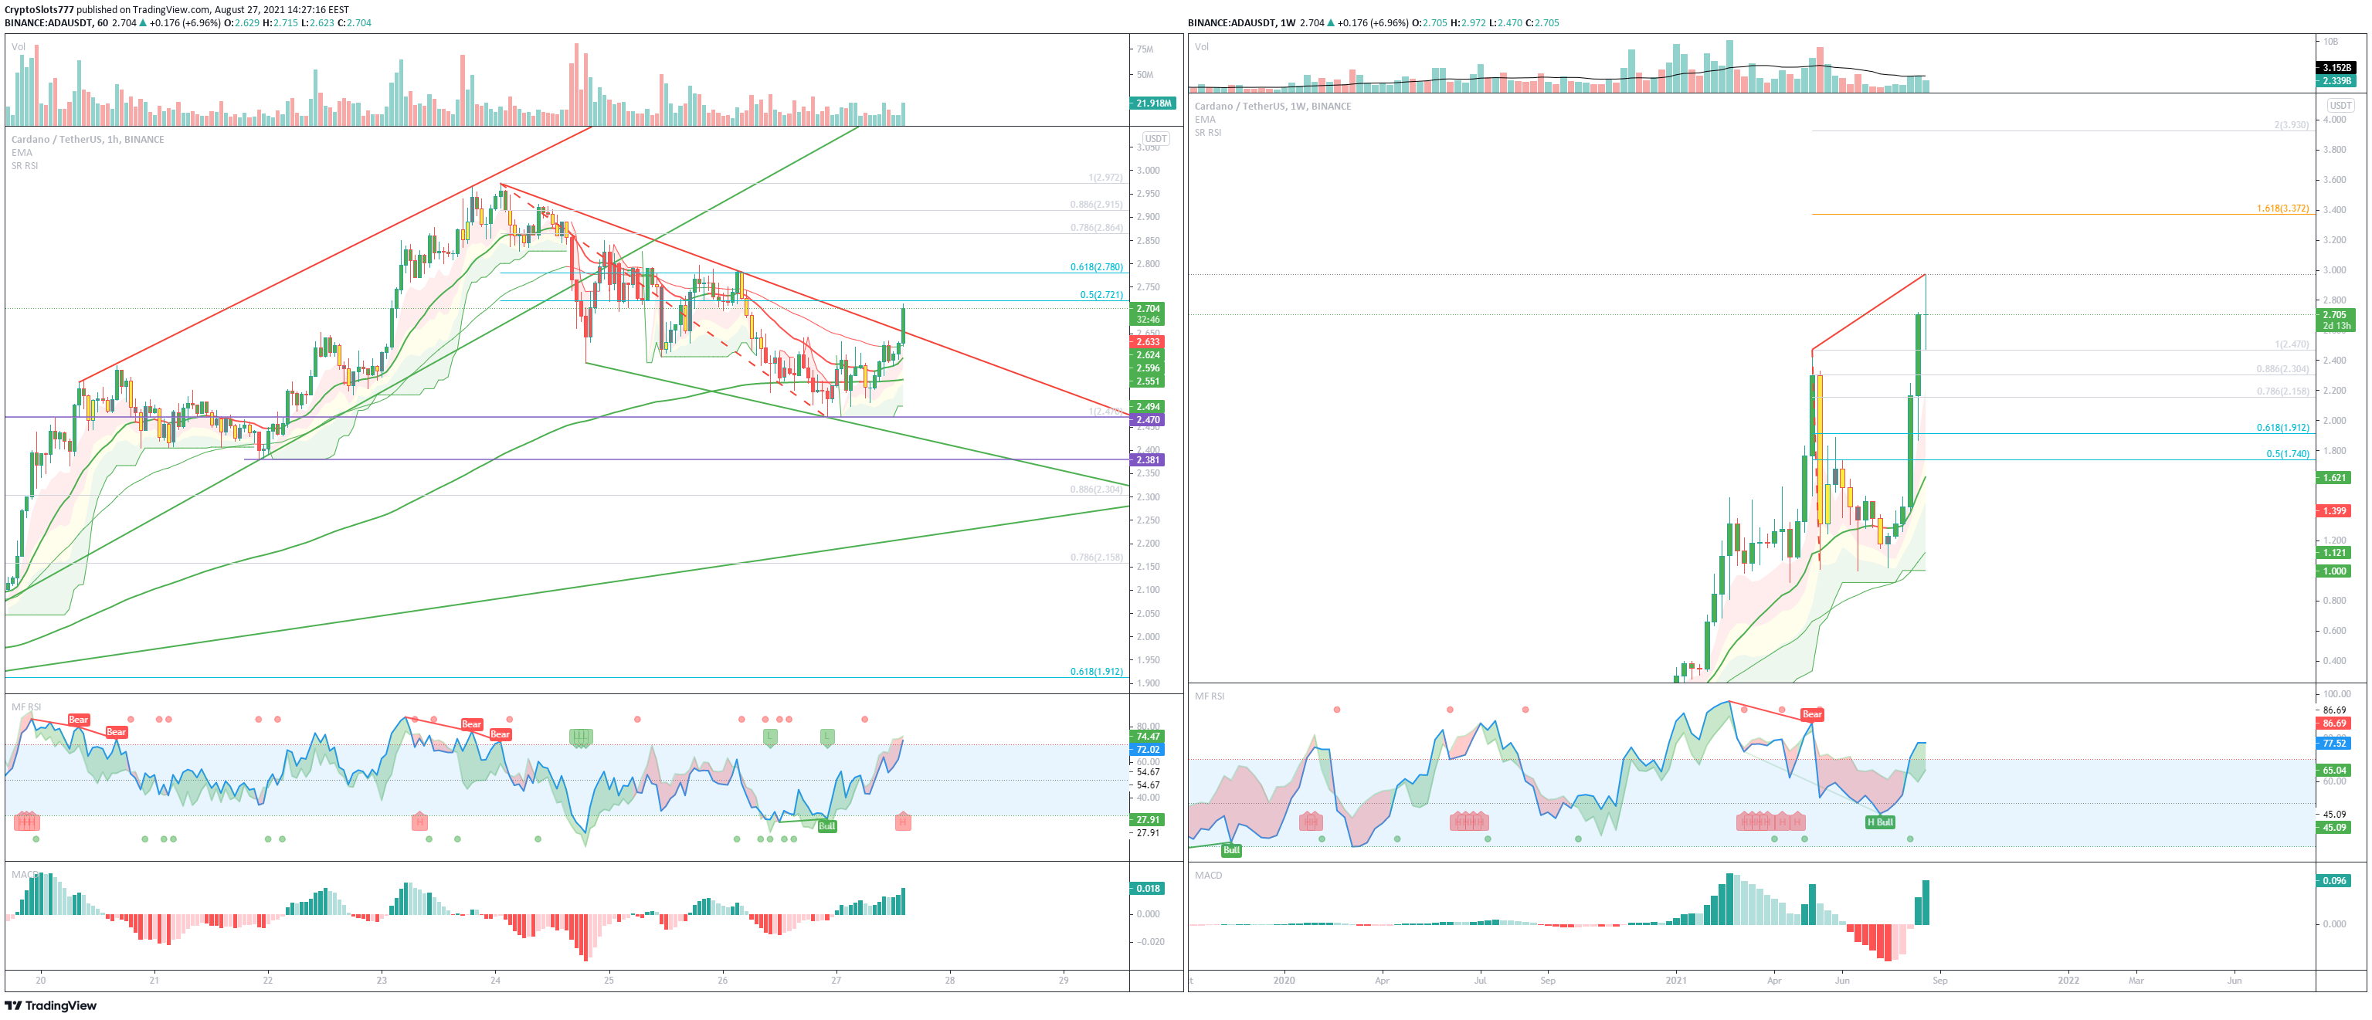Select the 0.786(2.158) label on the 1h chart
This screenshot has width=2372, height=1020.
pyautogui.click(x=1096, y=557)
